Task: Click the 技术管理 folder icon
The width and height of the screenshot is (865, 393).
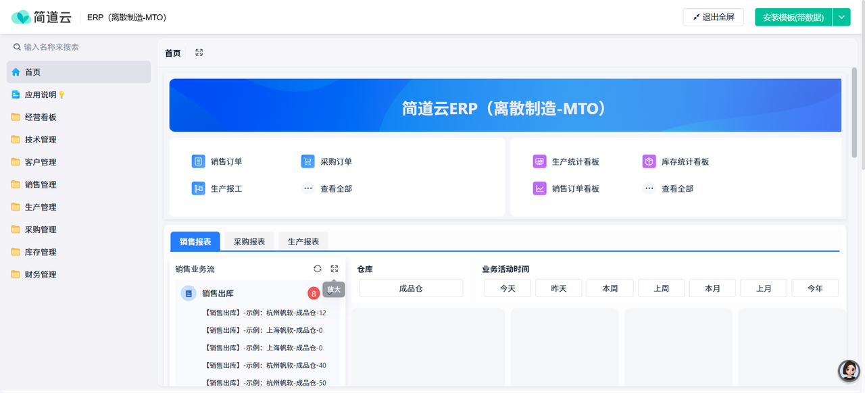Action: (x=16, y=140)
